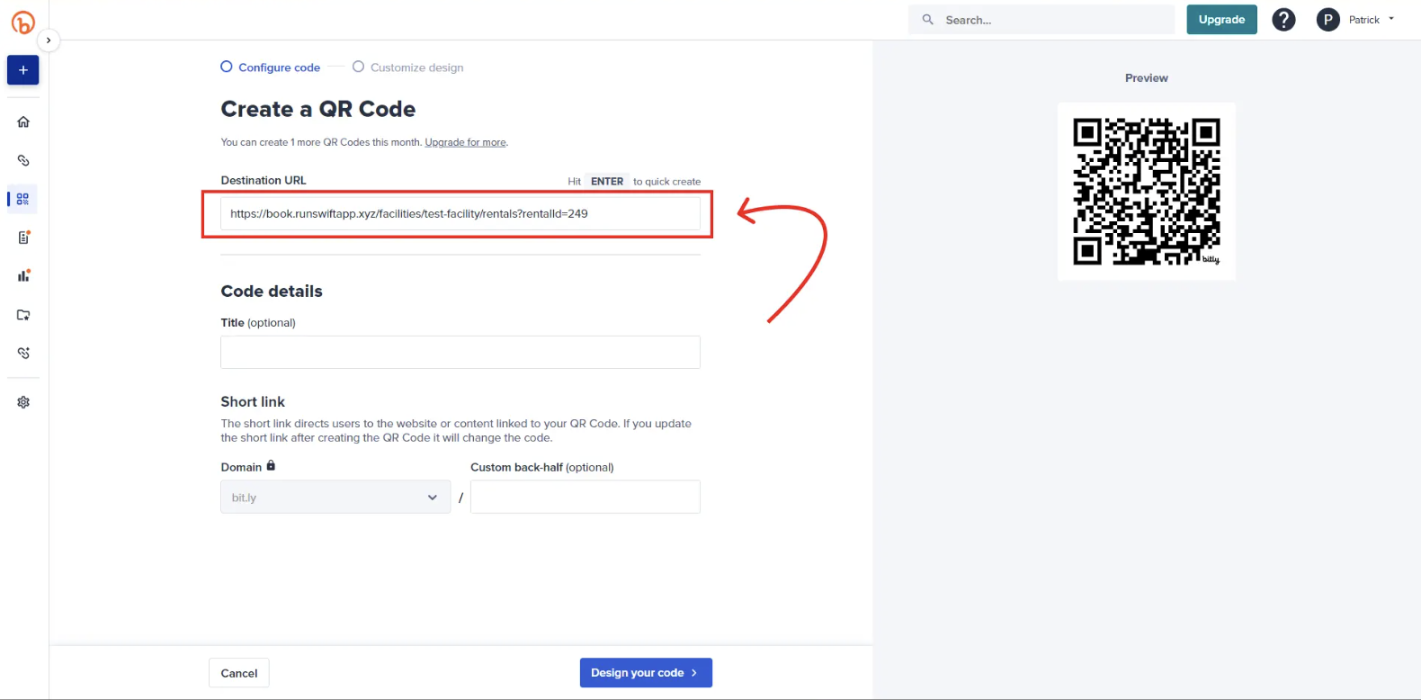This screenshot has height=700, width=1421.
Task: Click the Cancel button
Action: pyautogui.click(x=239, y=673)
